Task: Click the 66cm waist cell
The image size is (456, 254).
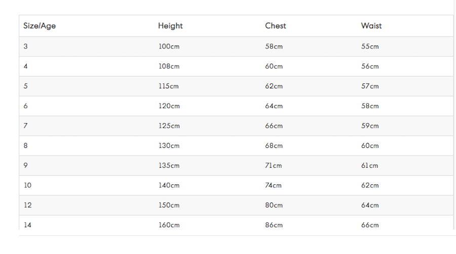Action: pos(370,225)
